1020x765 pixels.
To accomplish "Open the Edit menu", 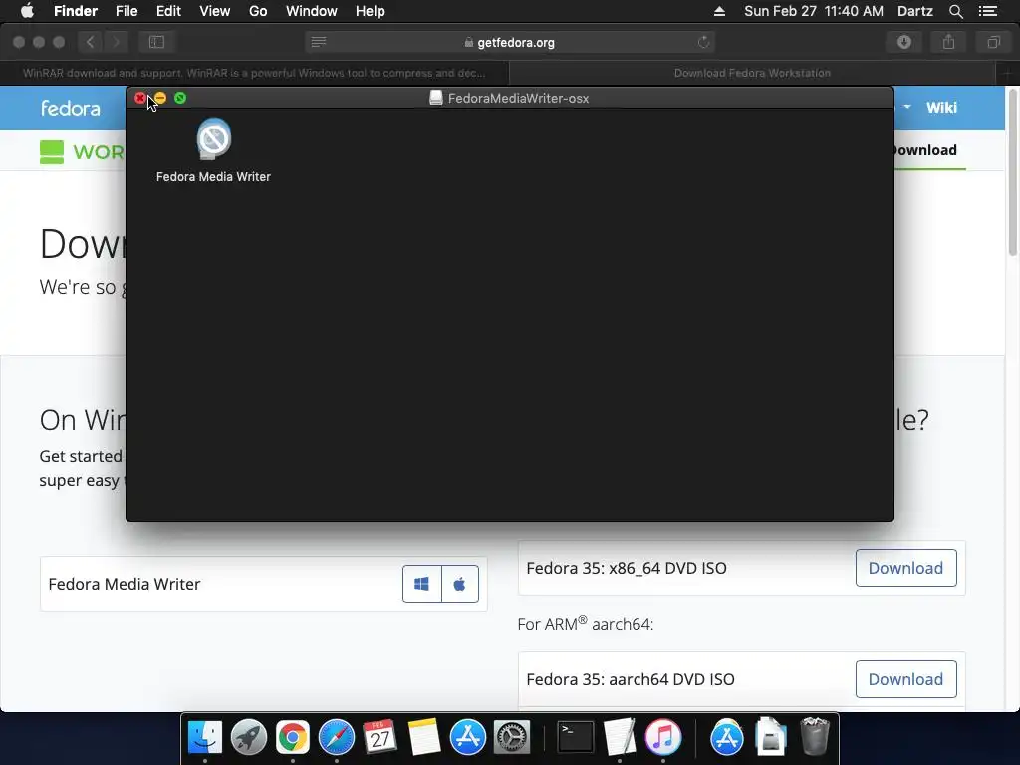I will (168, 11).
